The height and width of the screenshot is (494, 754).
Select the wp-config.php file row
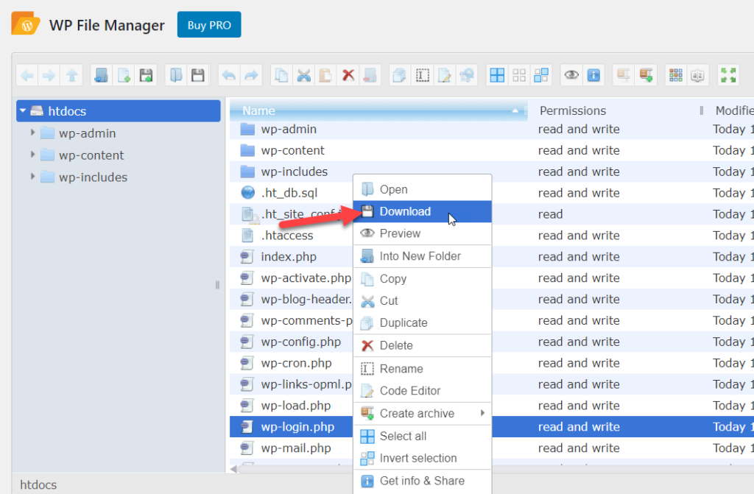[x=491, y=342]
